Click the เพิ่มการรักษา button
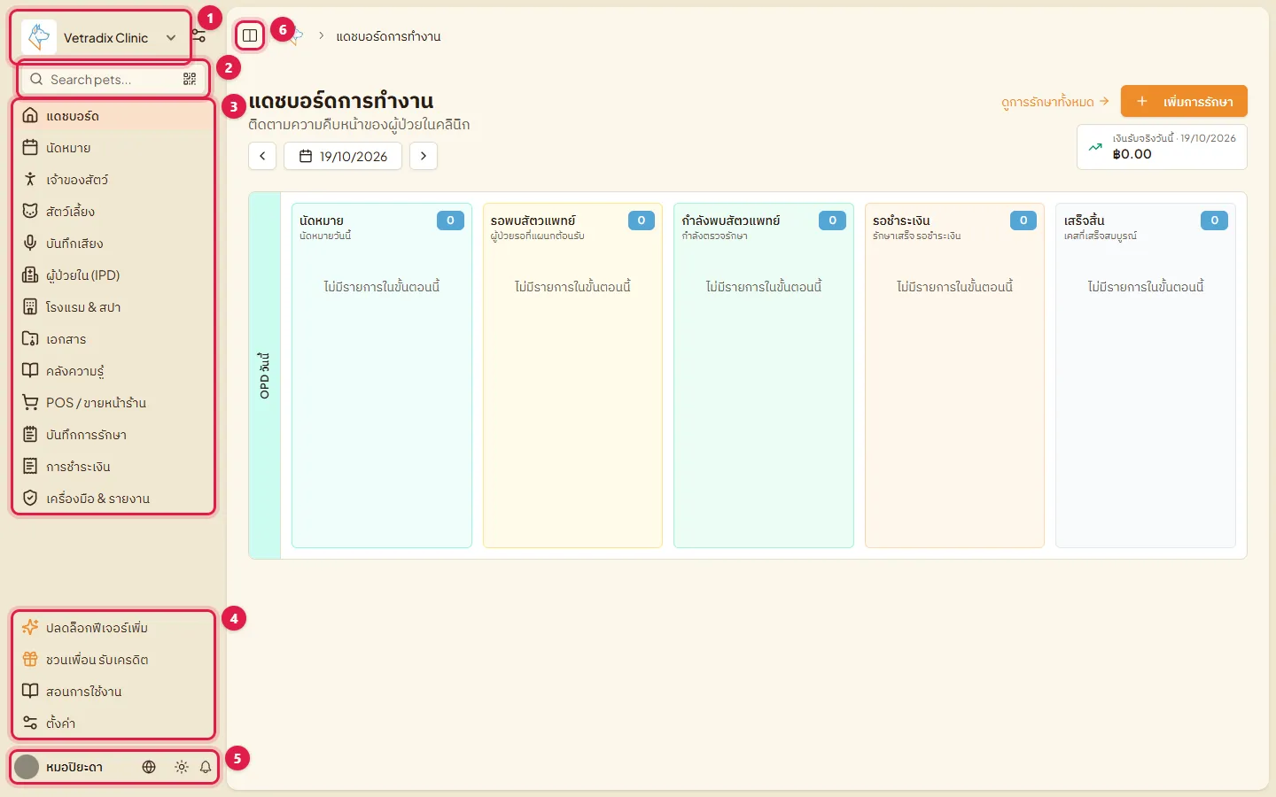 tap(1184, 101)
